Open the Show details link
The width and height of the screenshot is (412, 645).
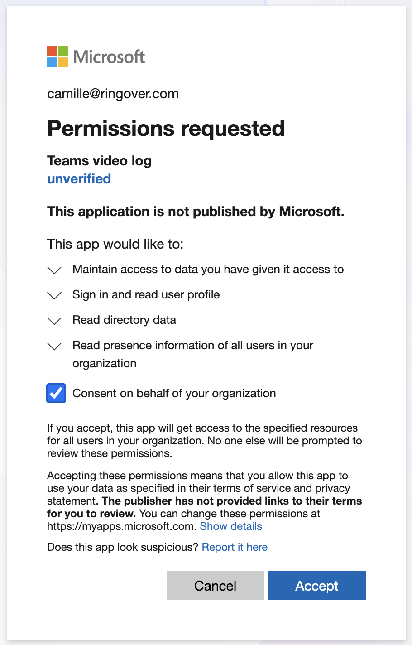[231, 526]
